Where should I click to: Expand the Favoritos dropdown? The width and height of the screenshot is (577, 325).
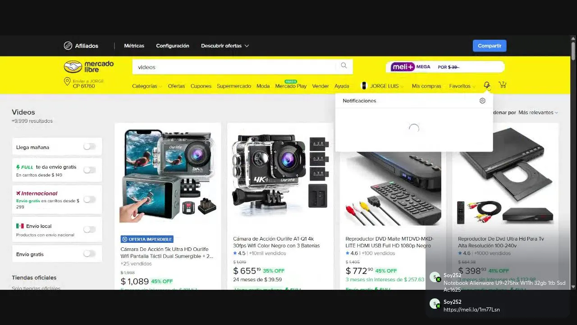[462, 86]
